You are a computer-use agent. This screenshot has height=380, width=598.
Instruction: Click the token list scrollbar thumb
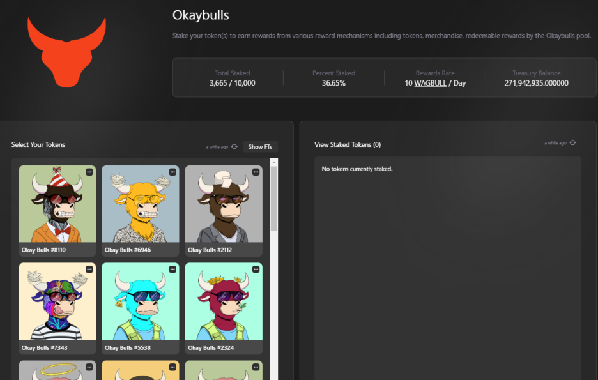point(274,199)
